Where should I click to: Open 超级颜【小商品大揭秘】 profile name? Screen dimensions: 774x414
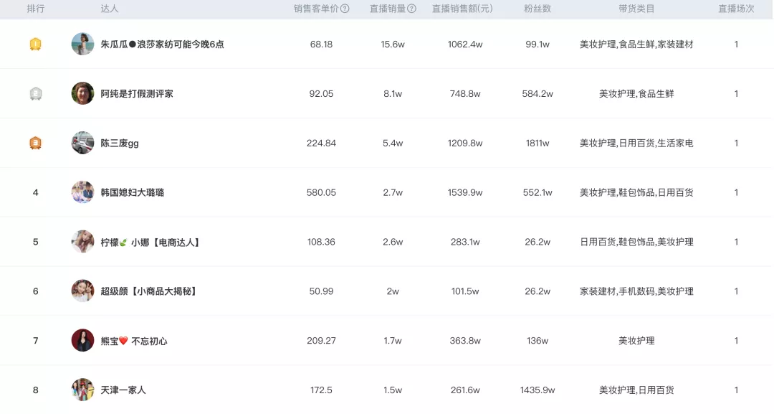coord(150,291)
